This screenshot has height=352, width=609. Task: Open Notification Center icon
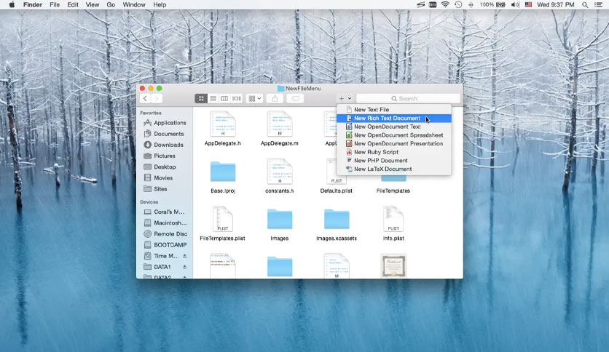click(x=598, y=4)
